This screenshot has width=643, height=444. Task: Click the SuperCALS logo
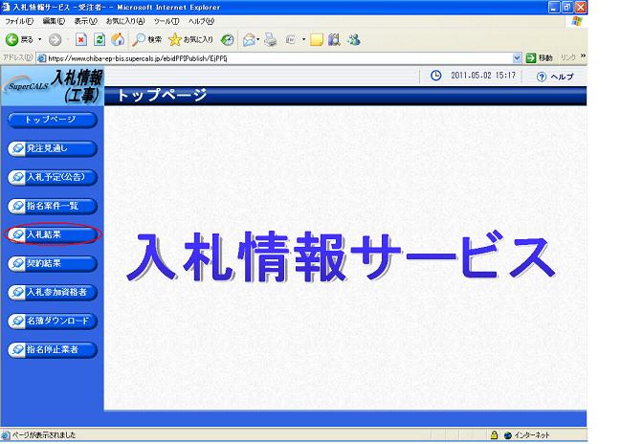28,86
